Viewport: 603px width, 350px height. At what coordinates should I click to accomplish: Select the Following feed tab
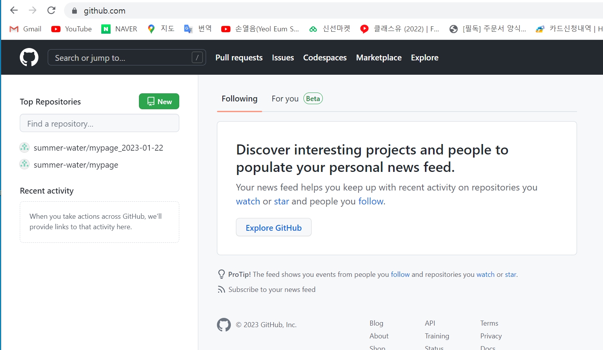pyautogui.click(x=239, y=99)
